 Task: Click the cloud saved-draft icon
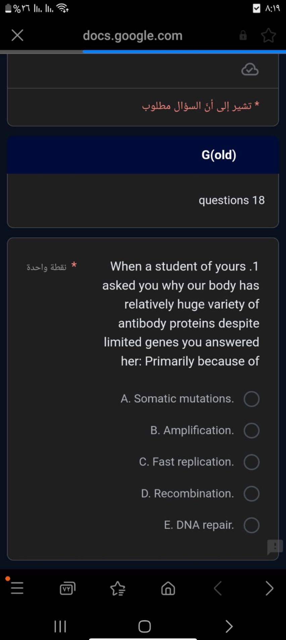pos(250,70)
